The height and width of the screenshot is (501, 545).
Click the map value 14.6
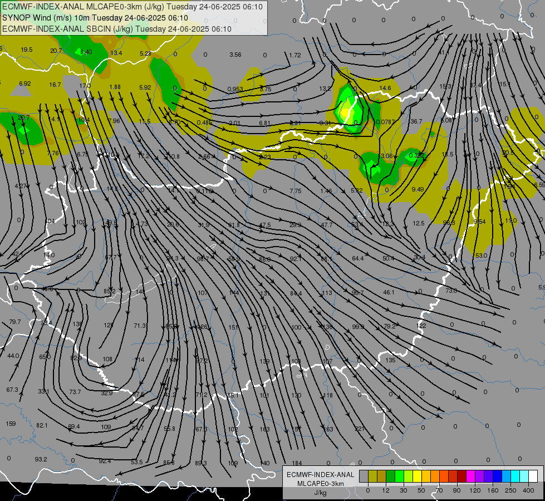click(385, 89)
